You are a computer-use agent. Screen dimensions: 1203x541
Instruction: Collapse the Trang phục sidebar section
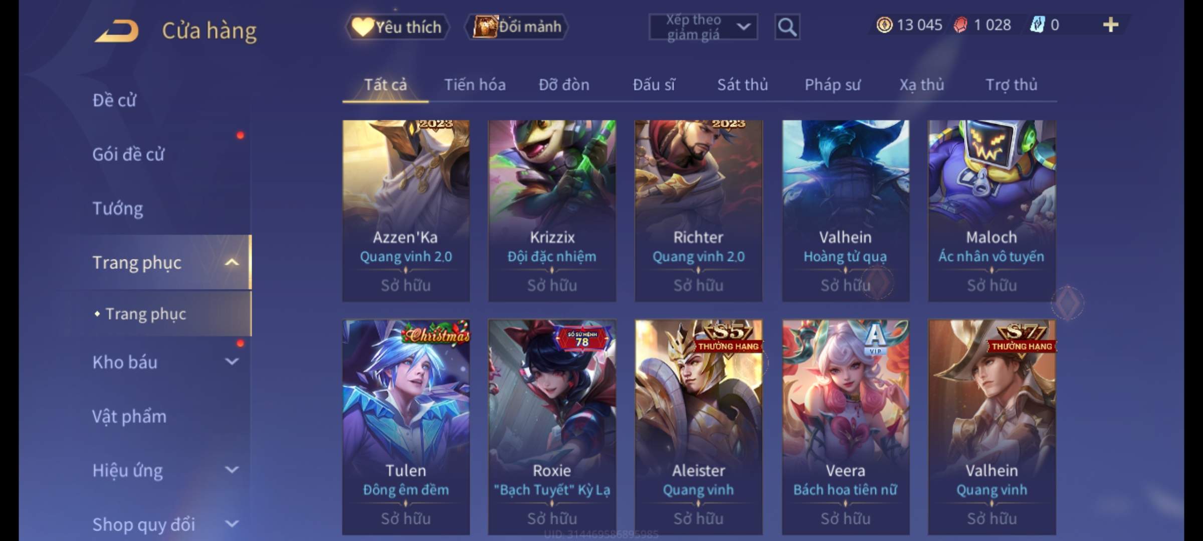[232, 262]
